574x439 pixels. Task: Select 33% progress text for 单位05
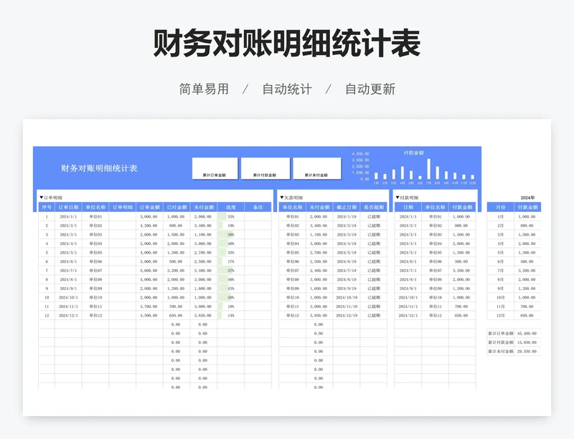pos(231,253)
